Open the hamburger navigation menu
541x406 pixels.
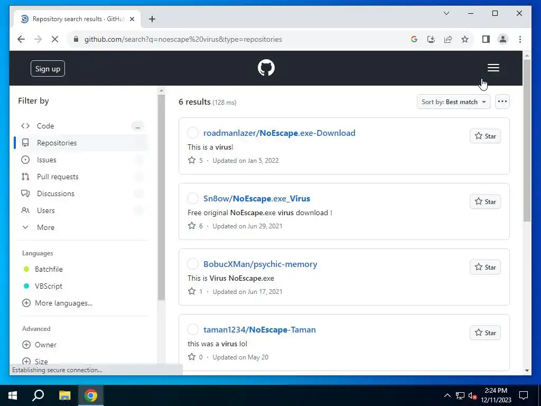[x=493, y=68]
